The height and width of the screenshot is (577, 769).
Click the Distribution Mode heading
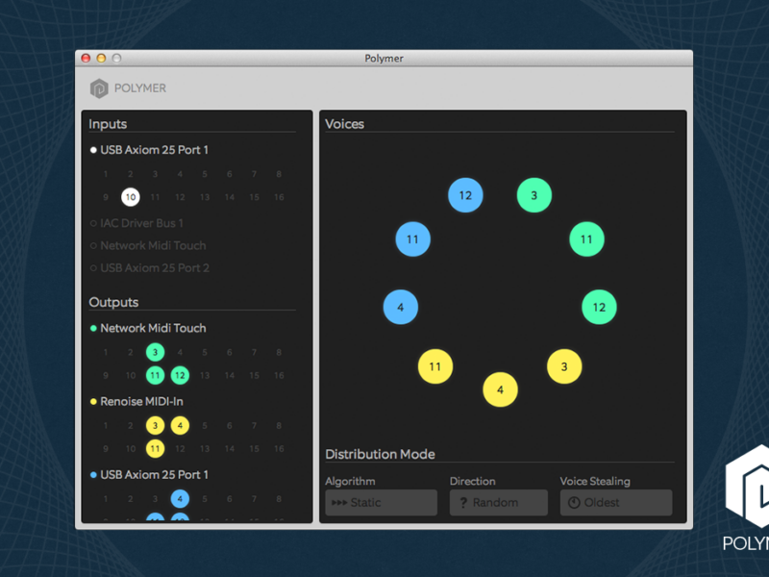tap(380, 454)
